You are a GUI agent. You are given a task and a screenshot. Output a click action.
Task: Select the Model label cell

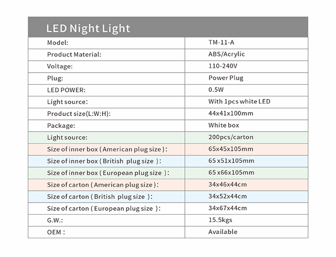coord(58,42)
